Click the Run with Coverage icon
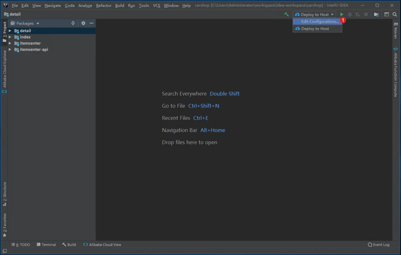Viewport: 401px width, 255px height. (x=358, y=14)
